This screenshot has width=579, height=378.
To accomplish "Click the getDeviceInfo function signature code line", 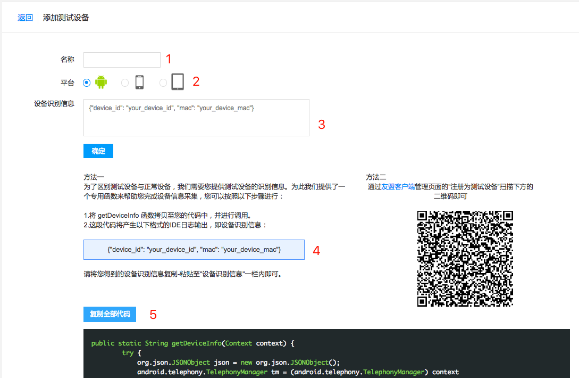I will click(x=193, y=343).
